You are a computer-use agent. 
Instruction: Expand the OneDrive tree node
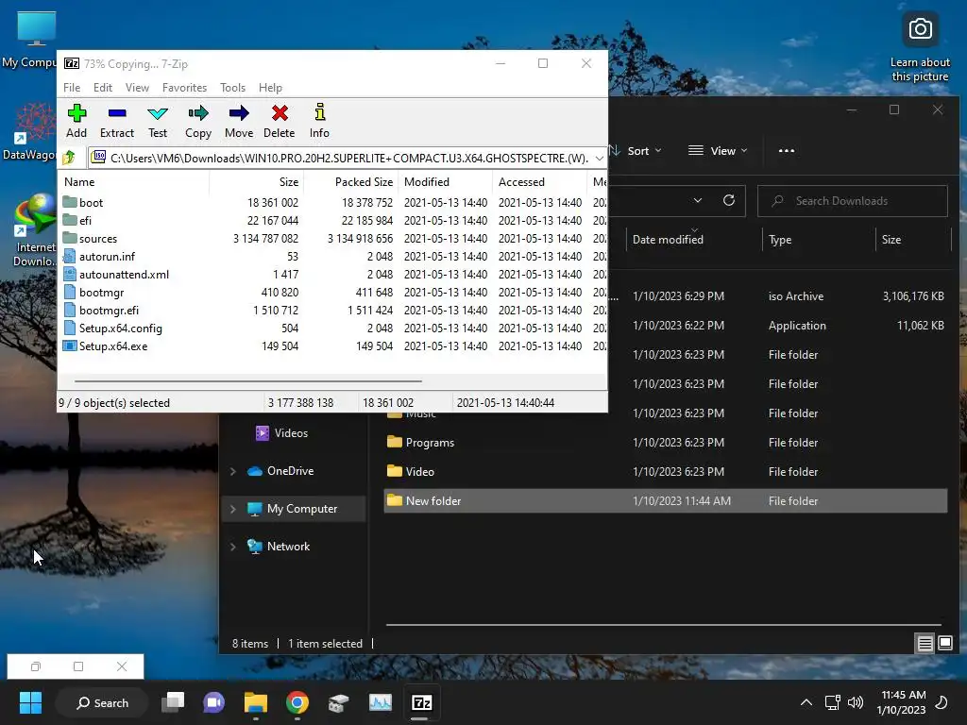(233, 472)
